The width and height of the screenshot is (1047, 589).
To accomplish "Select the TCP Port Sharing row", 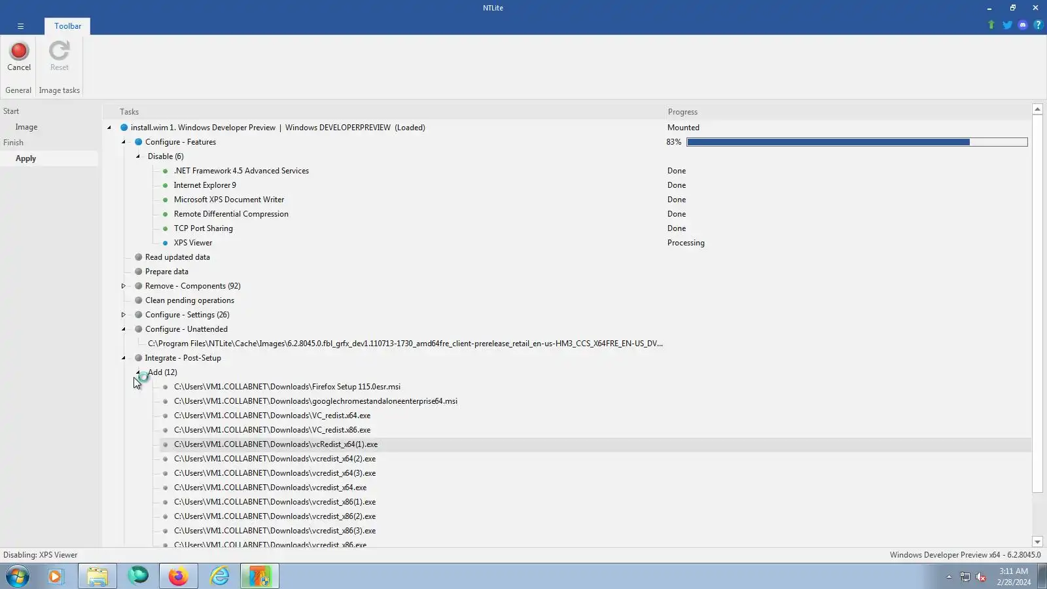I will (204, 228).
